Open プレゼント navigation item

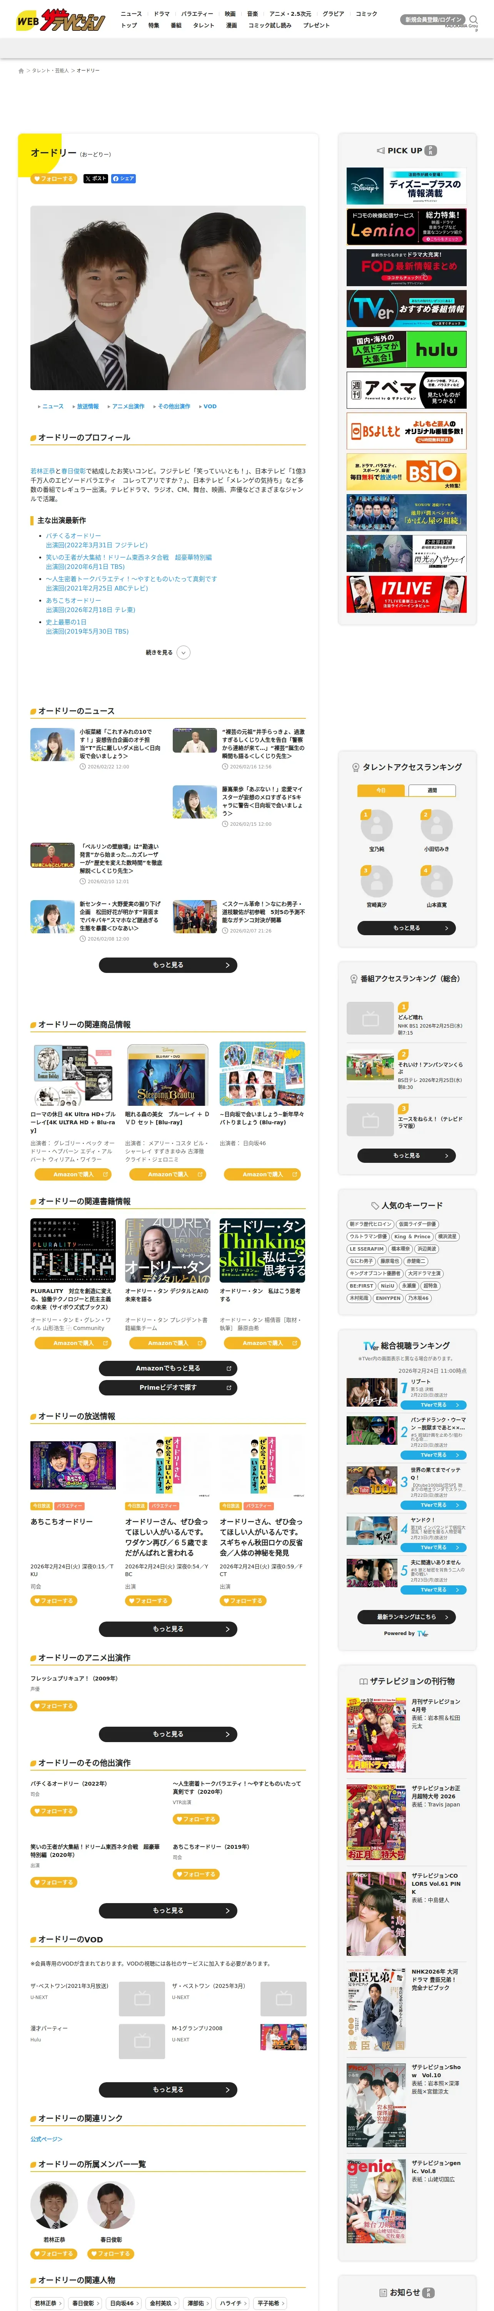[317, 25]
